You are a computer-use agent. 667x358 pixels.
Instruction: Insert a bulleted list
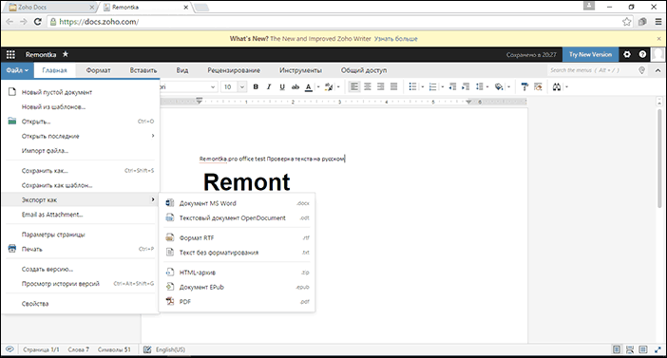click(412, 86)
